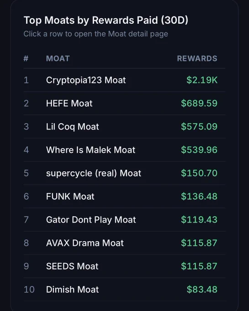The height and width of the screenshot is (311, 249).
Task: Click the REWARDS column header
Action: pyautogui.click(x=197, y=59)
